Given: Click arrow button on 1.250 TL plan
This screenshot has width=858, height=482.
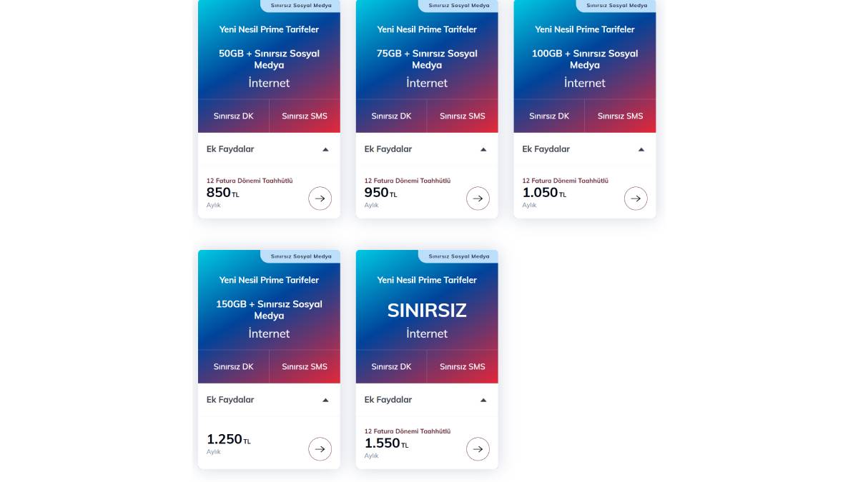Looking at the screenshot, I should pyautogui.click(x=320, y=449).
